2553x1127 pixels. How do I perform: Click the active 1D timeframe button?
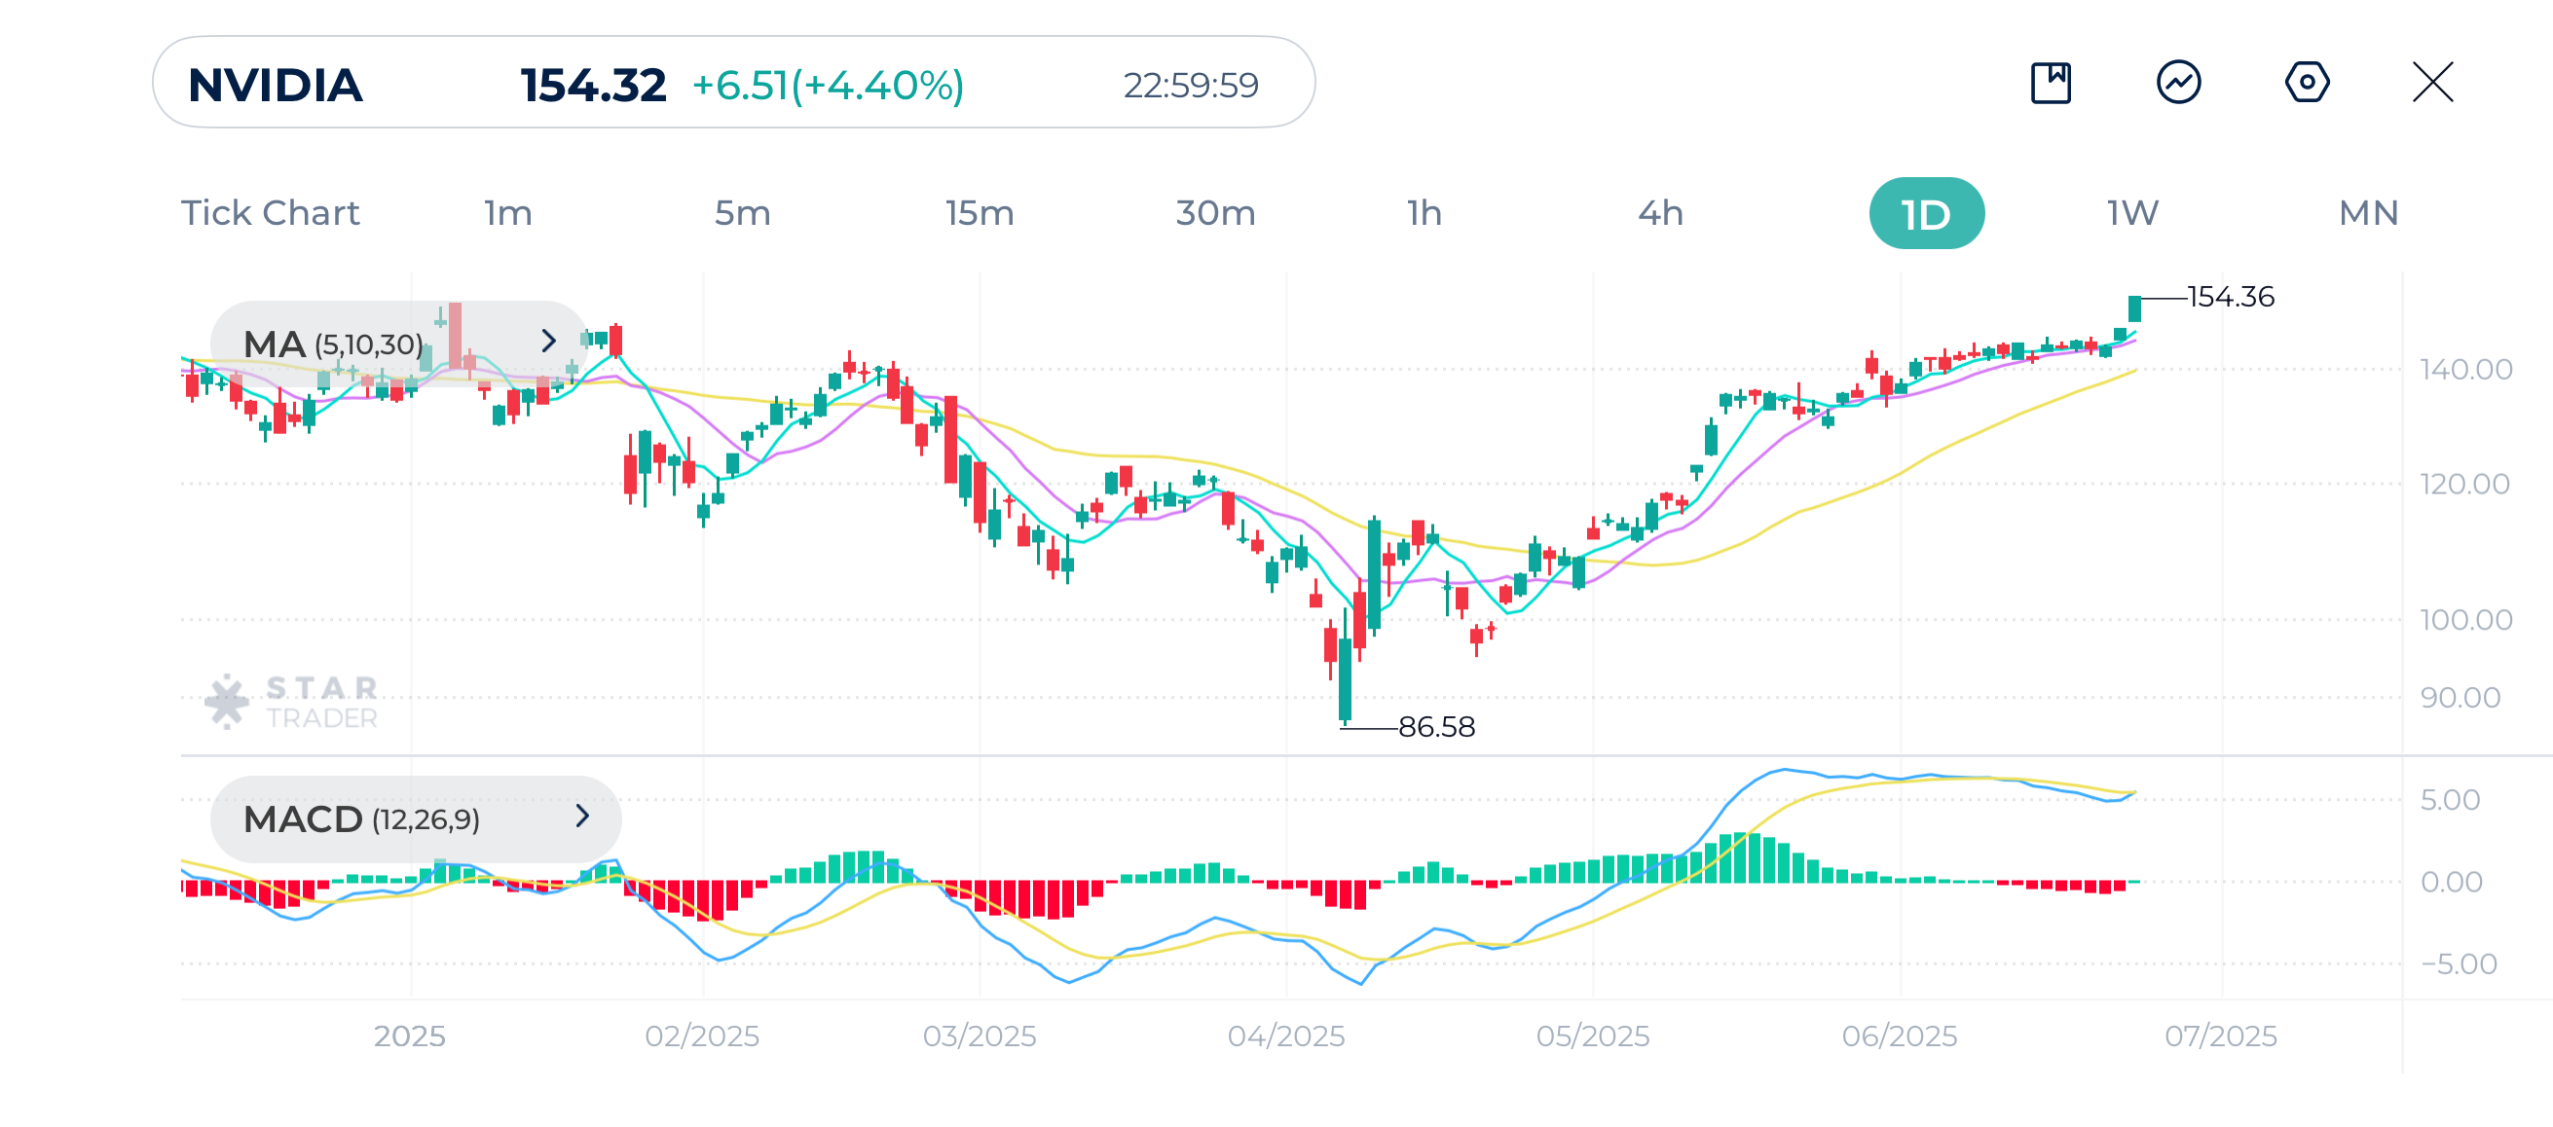click(1926, 214)
